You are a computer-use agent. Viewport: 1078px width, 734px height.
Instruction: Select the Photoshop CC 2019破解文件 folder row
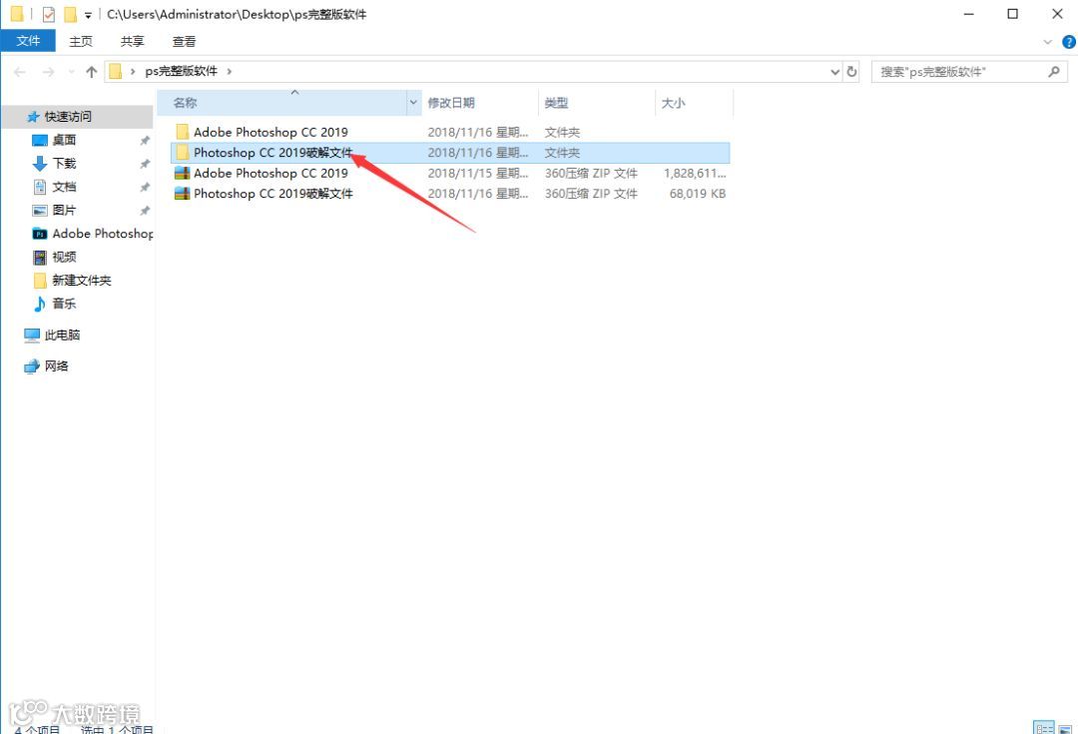450,153
